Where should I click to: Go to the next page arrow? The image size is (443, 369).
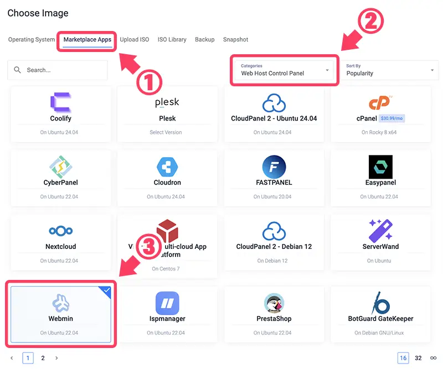pyautogui.click(x=56, y=358)
